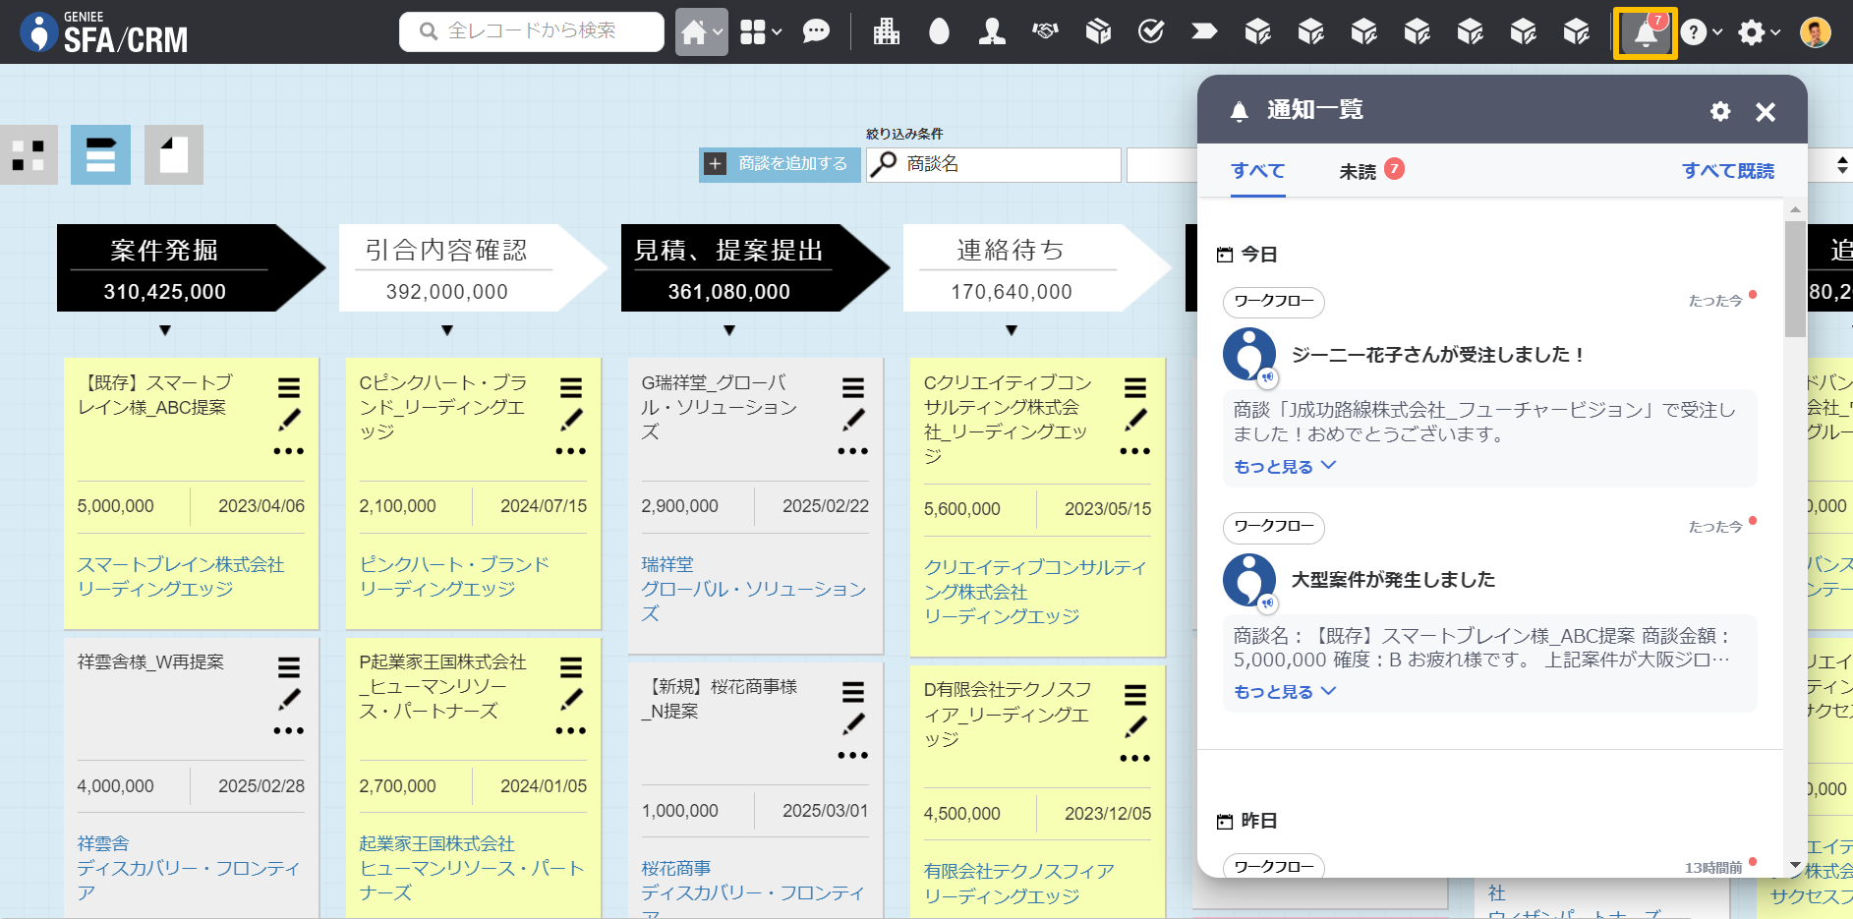Switch to the single card view mode
1853x919 pixels.
click(174, 154)
